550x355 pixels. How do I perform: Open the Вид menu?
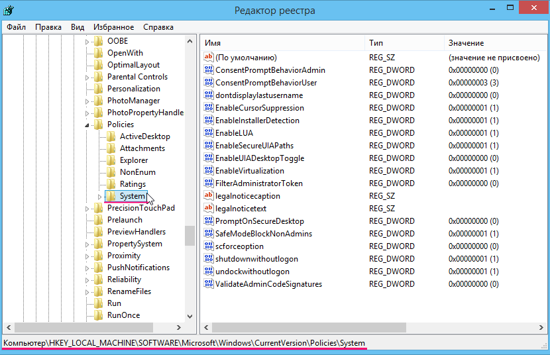78,27
